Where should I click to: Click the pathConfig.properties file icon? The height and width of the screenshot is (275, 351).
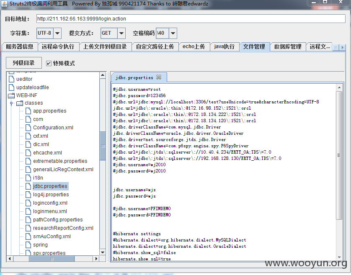[x=28, y=219]
